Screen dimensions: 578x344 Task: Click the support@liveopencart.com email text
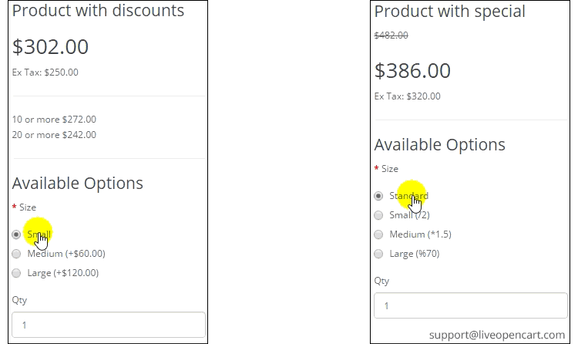(x=497, y=335)
